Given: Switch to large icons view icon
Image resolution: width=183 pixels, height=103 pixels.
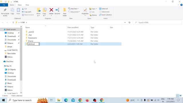Looking at the screenshot, I should point(181,96).
